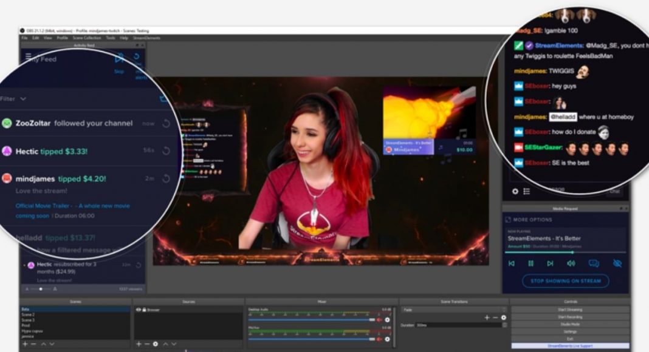Open OBS Settings from Controls
The width and height of the screenshot is (649, 352).
[x=570, y=332]
